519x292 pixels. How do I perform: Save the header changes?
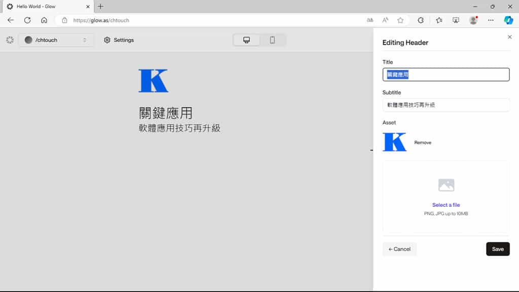498,249
